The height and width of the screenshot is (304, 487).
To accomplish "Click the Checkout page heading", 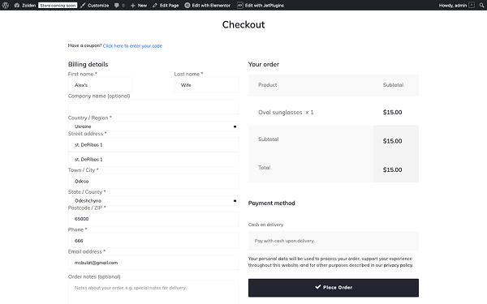I will (x=243, y=25).
